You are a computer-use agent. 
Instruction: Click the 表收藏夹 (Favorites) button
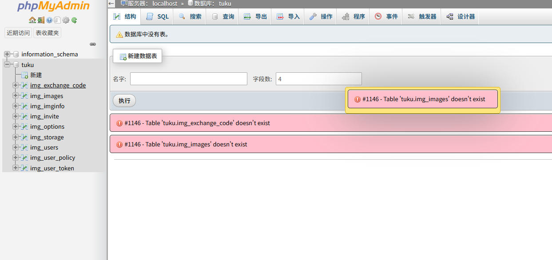coord(47,33)
